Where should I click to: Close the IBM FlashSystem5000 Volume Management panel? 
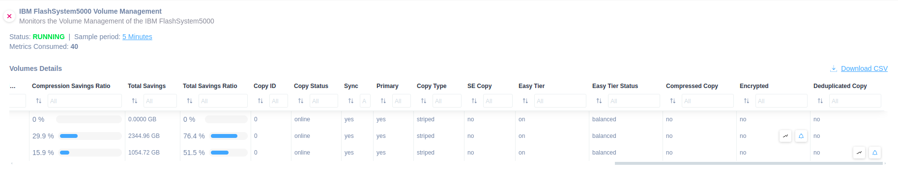point(9,16)
